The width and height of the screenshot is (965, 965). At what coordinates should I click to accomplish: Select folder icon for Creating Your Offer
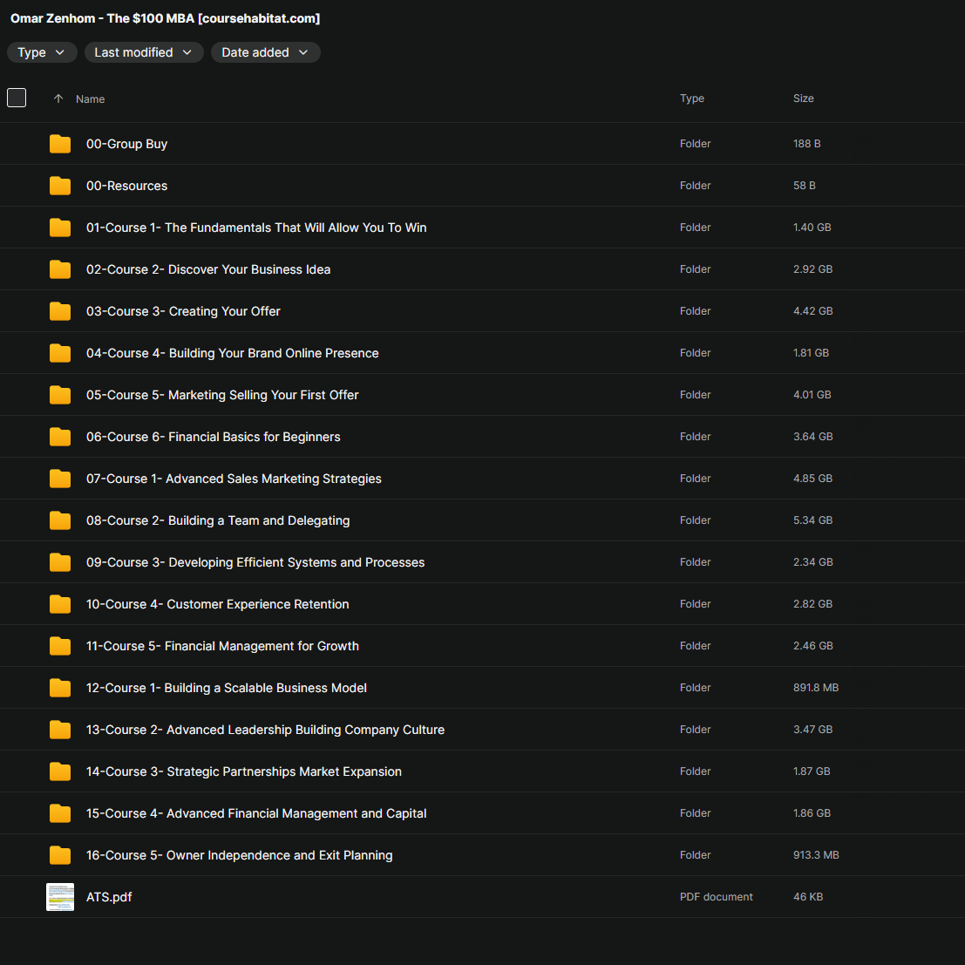59,311
